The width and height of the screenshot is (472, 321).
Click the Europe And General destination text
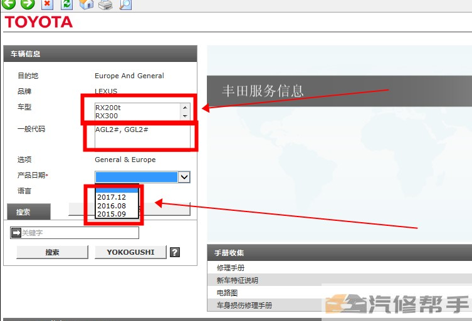click(x=129, y=76)
